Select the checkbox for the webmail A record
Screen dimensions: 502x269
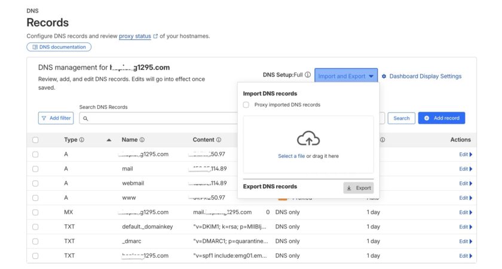click(35, 184)
